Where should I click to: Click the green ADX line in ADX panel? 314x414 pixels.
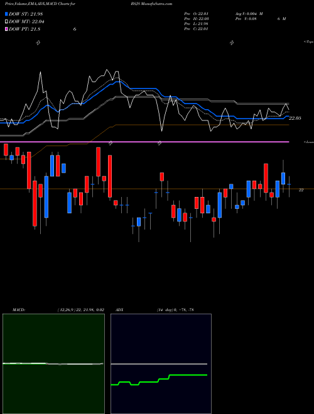[159, 380]
